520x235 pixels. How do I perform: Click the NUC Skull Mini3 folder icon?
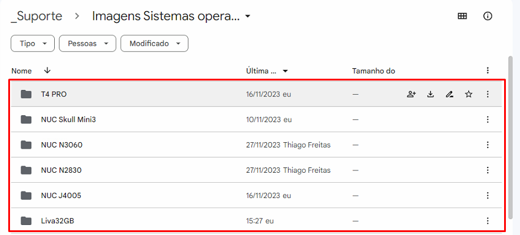point(26,119)
